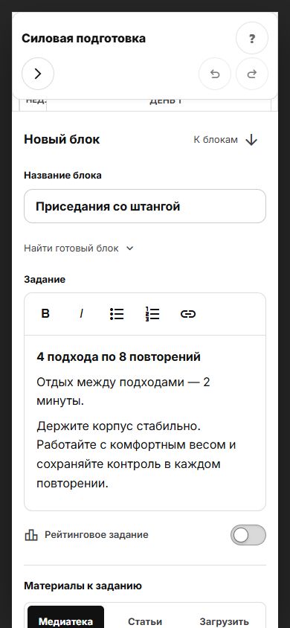Click the 'Задание' label

click(45, 280)
